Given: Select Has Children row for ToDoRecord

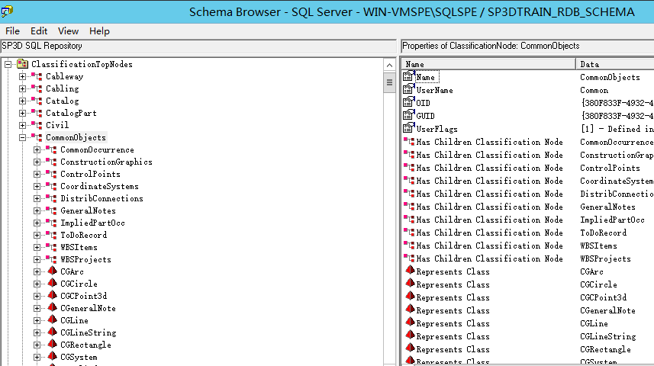Looking at the screenshot, I should point(528,233).
